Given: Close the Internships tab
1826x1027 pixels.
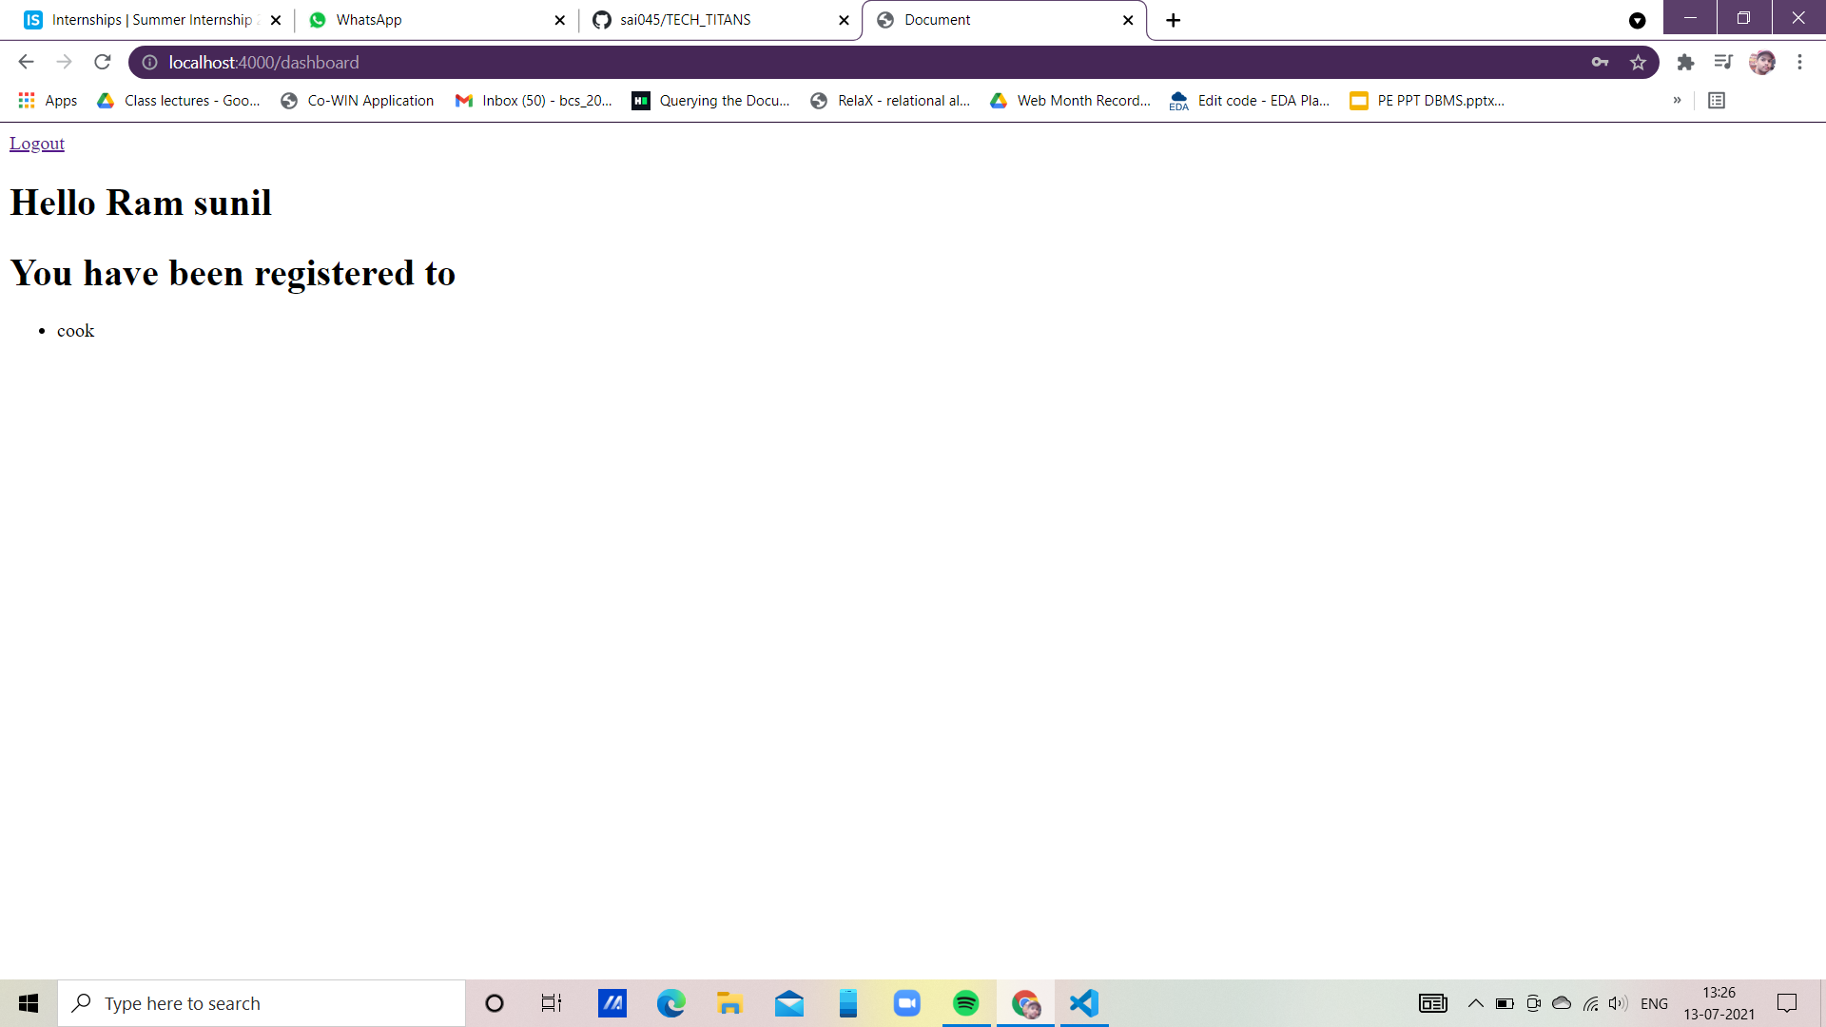Looking at the screenshot, I should 276,20.
